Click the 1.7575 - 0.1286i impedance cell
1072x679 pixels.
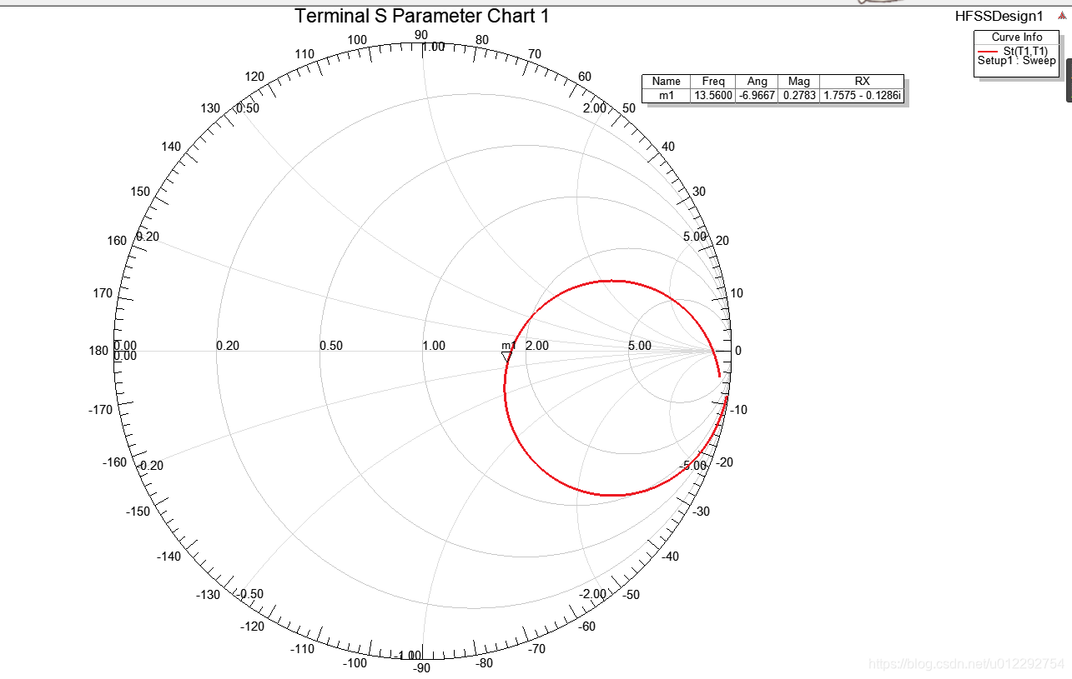tap(862, 95)
